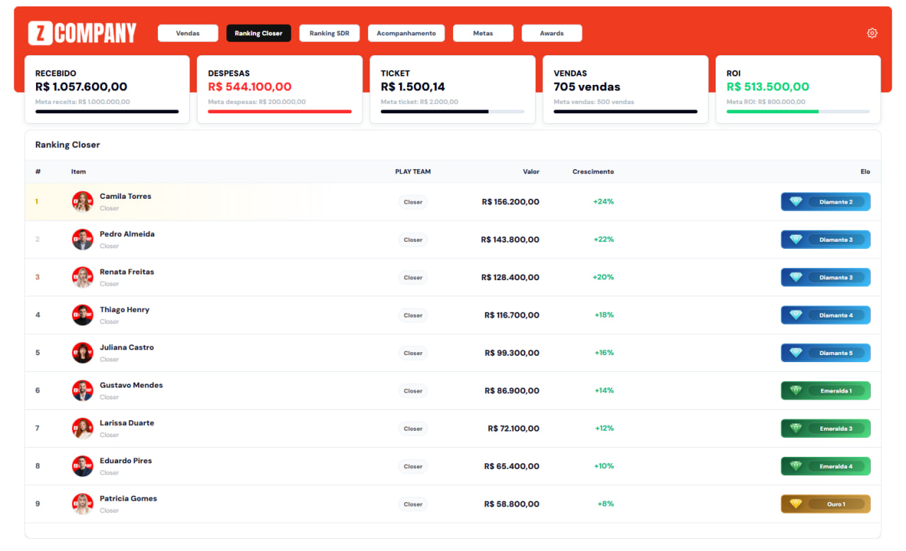Screen dimensions: 906x551
Task: Click the name Eduardo Pires
Action: click(x=125, y=460)
